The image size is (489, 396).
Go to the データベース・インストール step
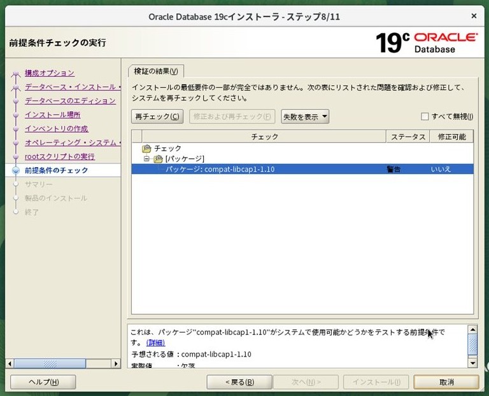pyautogui.click(x=73, y=87)
